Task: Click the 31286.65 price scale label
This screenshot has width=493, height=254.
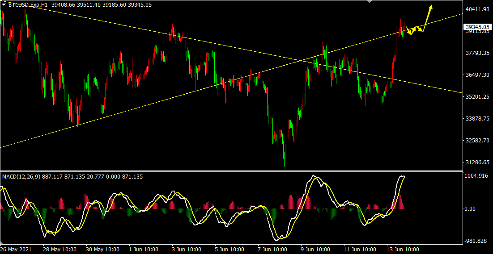Action: (x=477, y=162)
